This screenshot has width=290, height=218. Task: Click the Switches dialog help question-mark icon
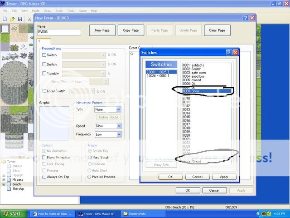coord(228,53)
